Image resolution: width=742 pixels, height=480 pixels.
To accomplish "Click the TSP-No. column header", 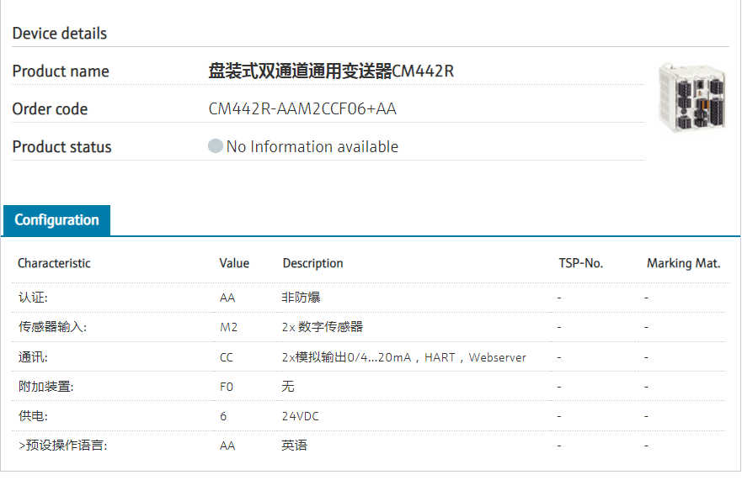I will 581,263.
